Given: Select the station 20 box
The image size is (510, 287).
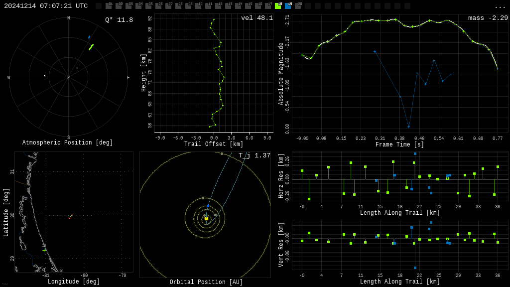Looking at the screenshot, I should 298,6.
